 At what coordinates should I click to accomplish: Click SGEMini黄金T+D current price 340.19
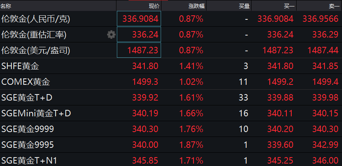145,113
